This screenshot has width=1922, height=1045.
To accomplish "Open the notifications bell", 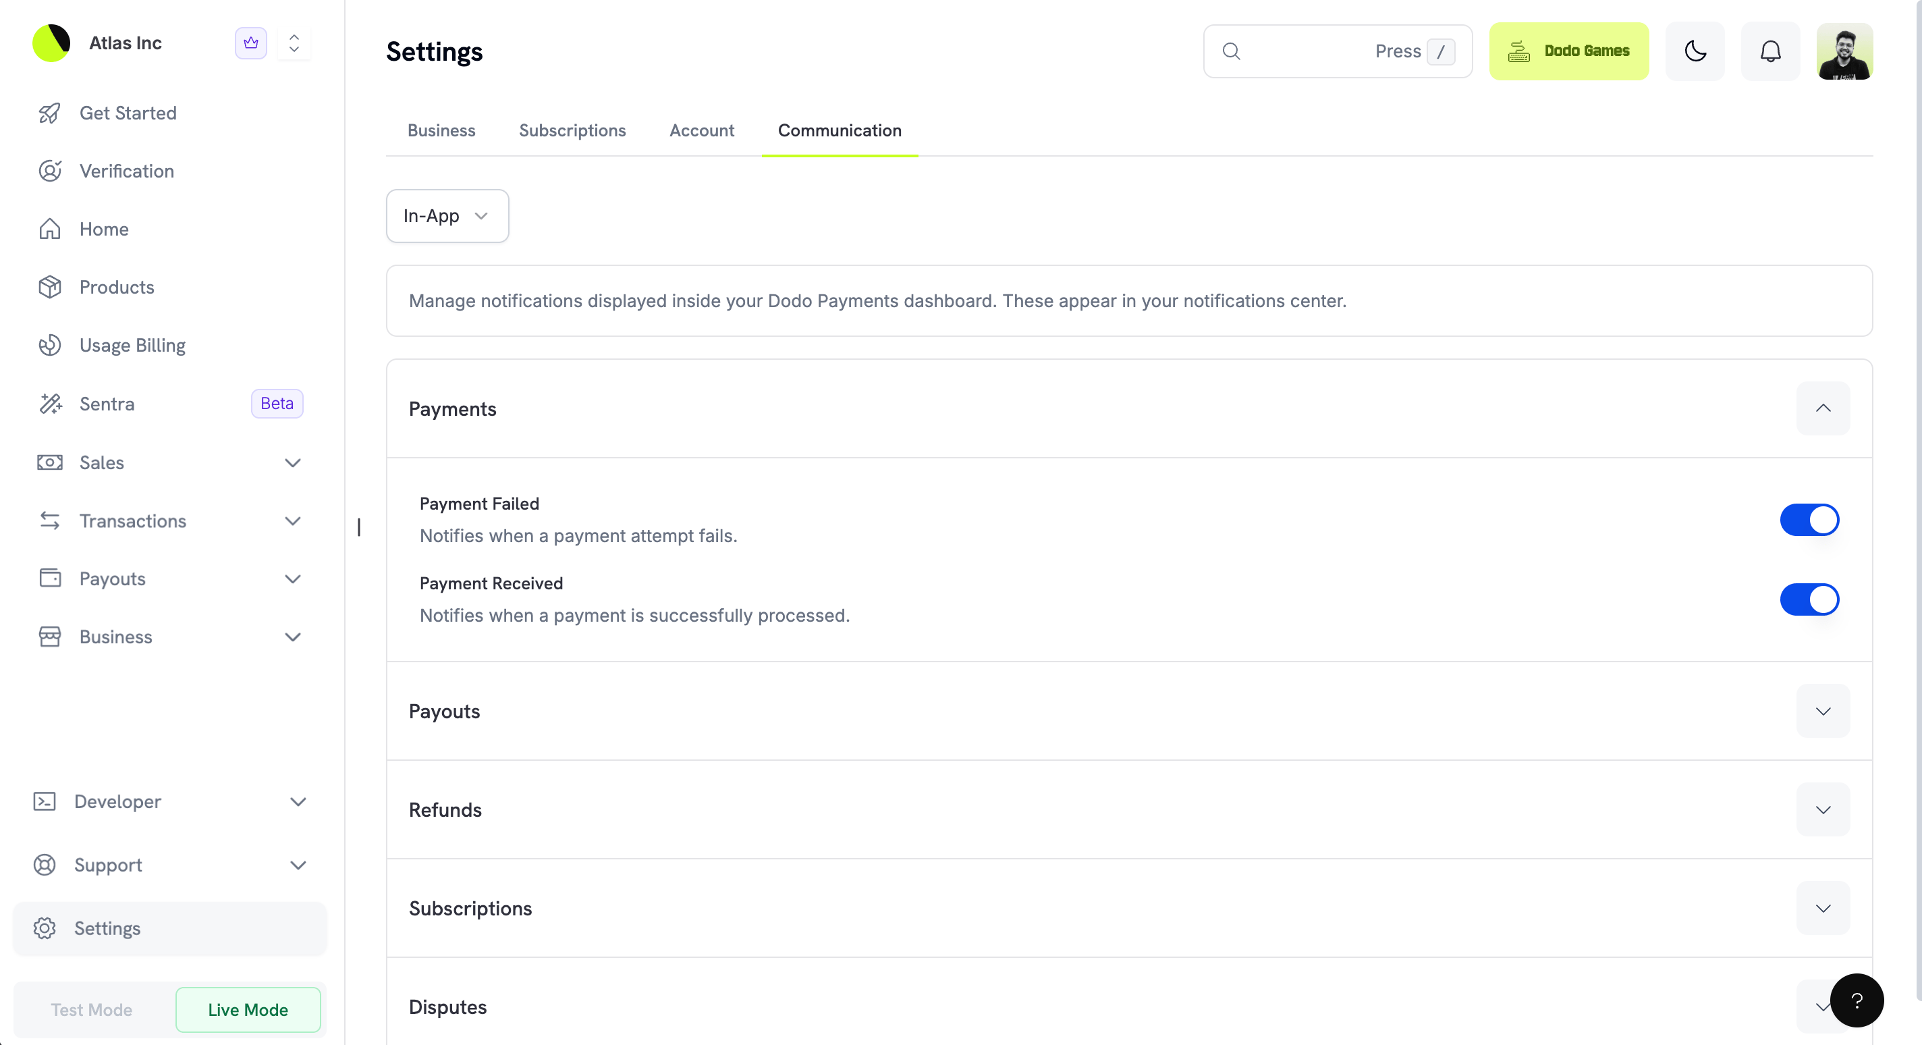I will click(1769, 51).
